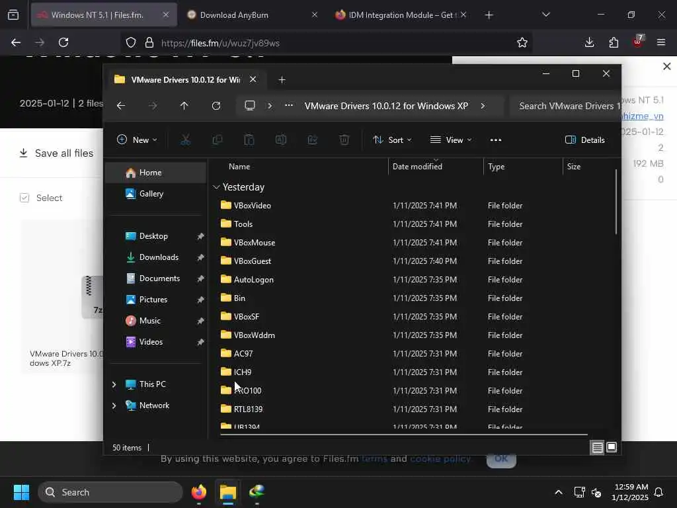Collapse the Yesterday group

point(216,187)
